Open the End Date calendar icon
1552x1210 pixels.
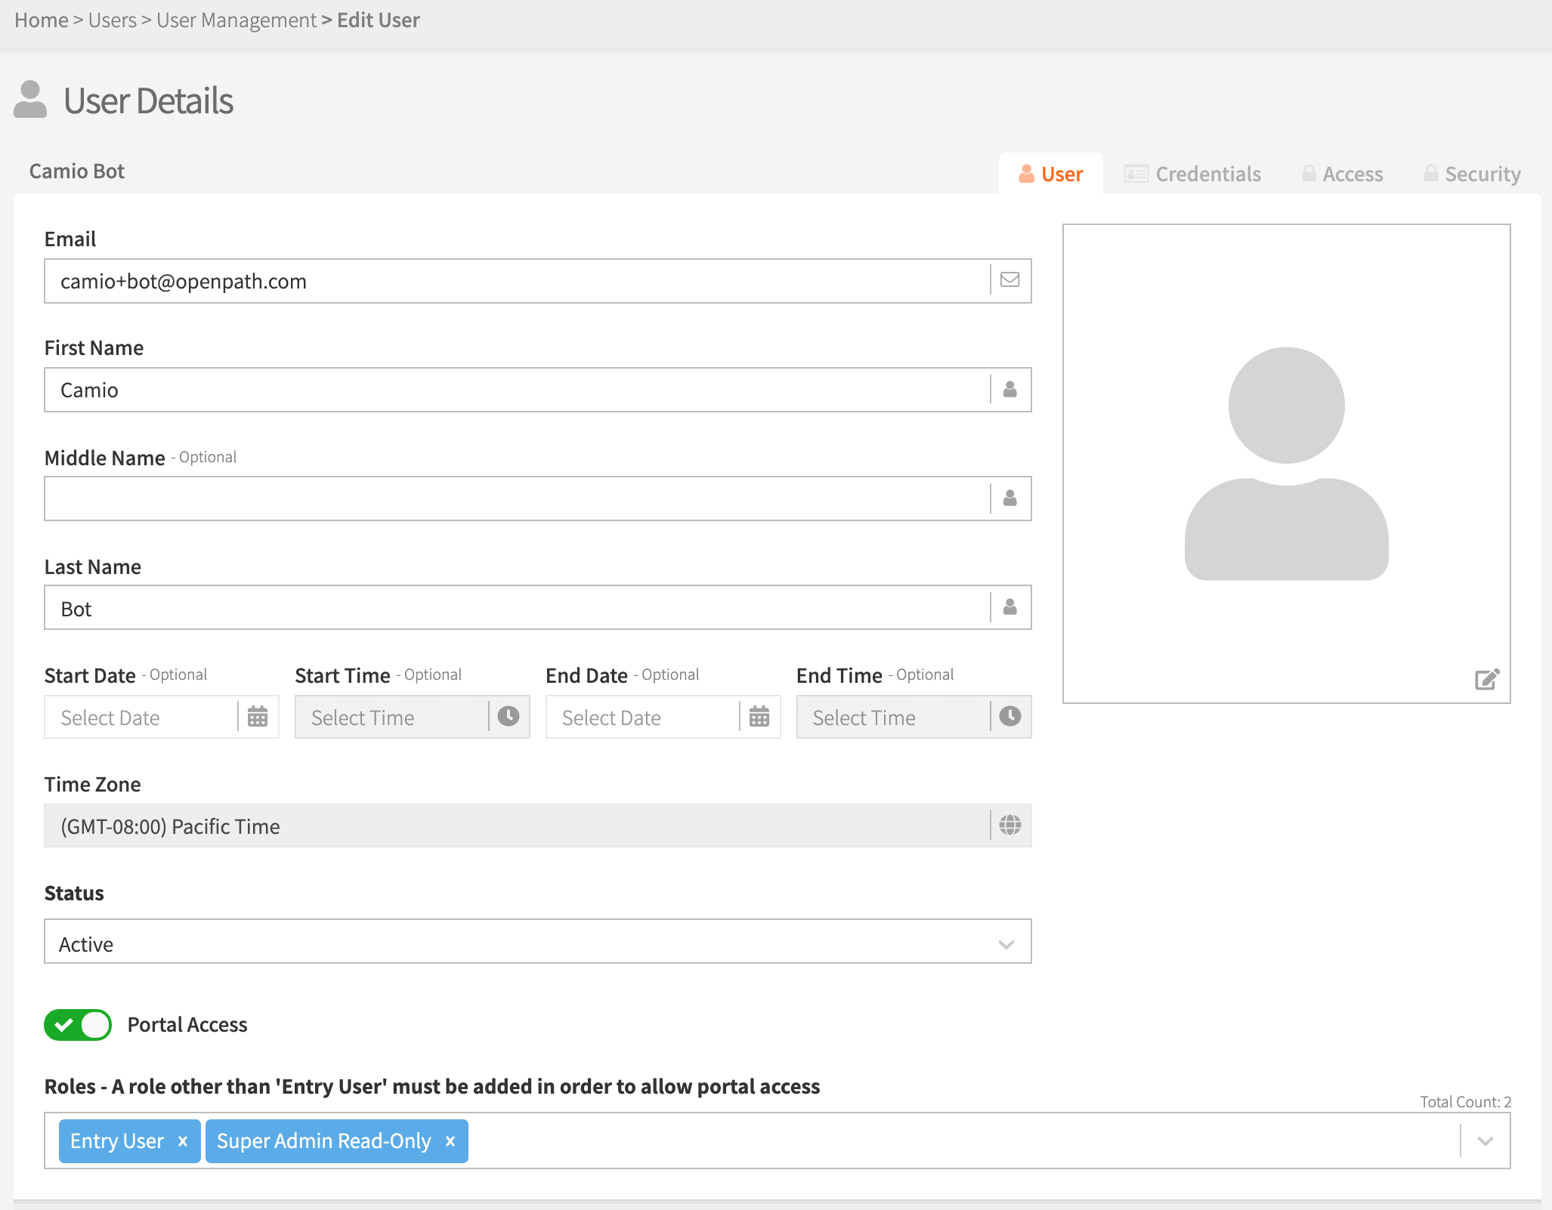[759, 717]
